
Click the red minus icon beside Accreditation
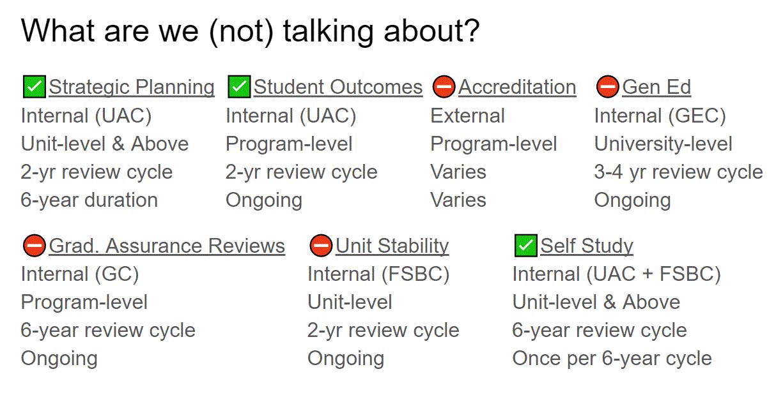click(444, 87)
